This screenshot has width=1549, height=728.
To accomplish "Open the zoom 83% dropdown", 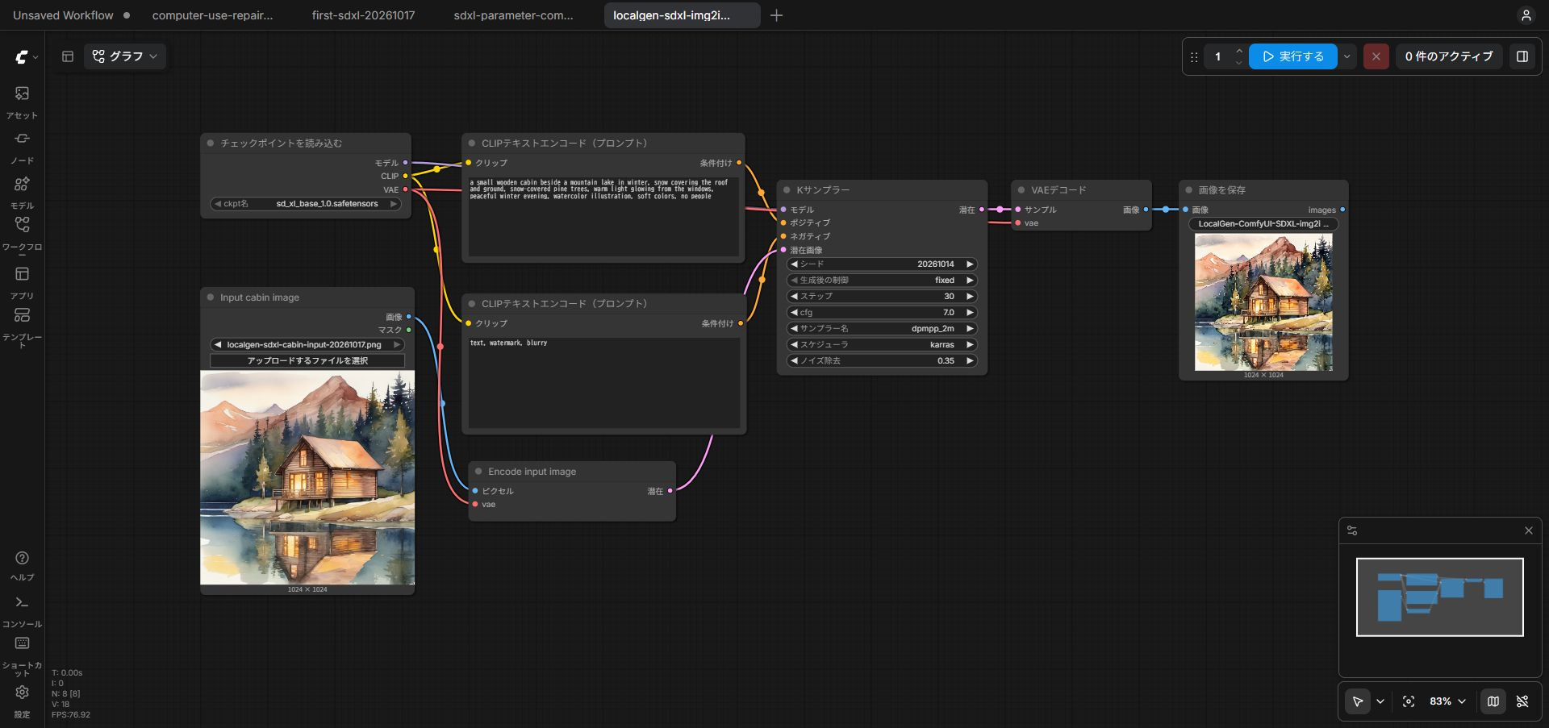I will (x=1447, y=701).
